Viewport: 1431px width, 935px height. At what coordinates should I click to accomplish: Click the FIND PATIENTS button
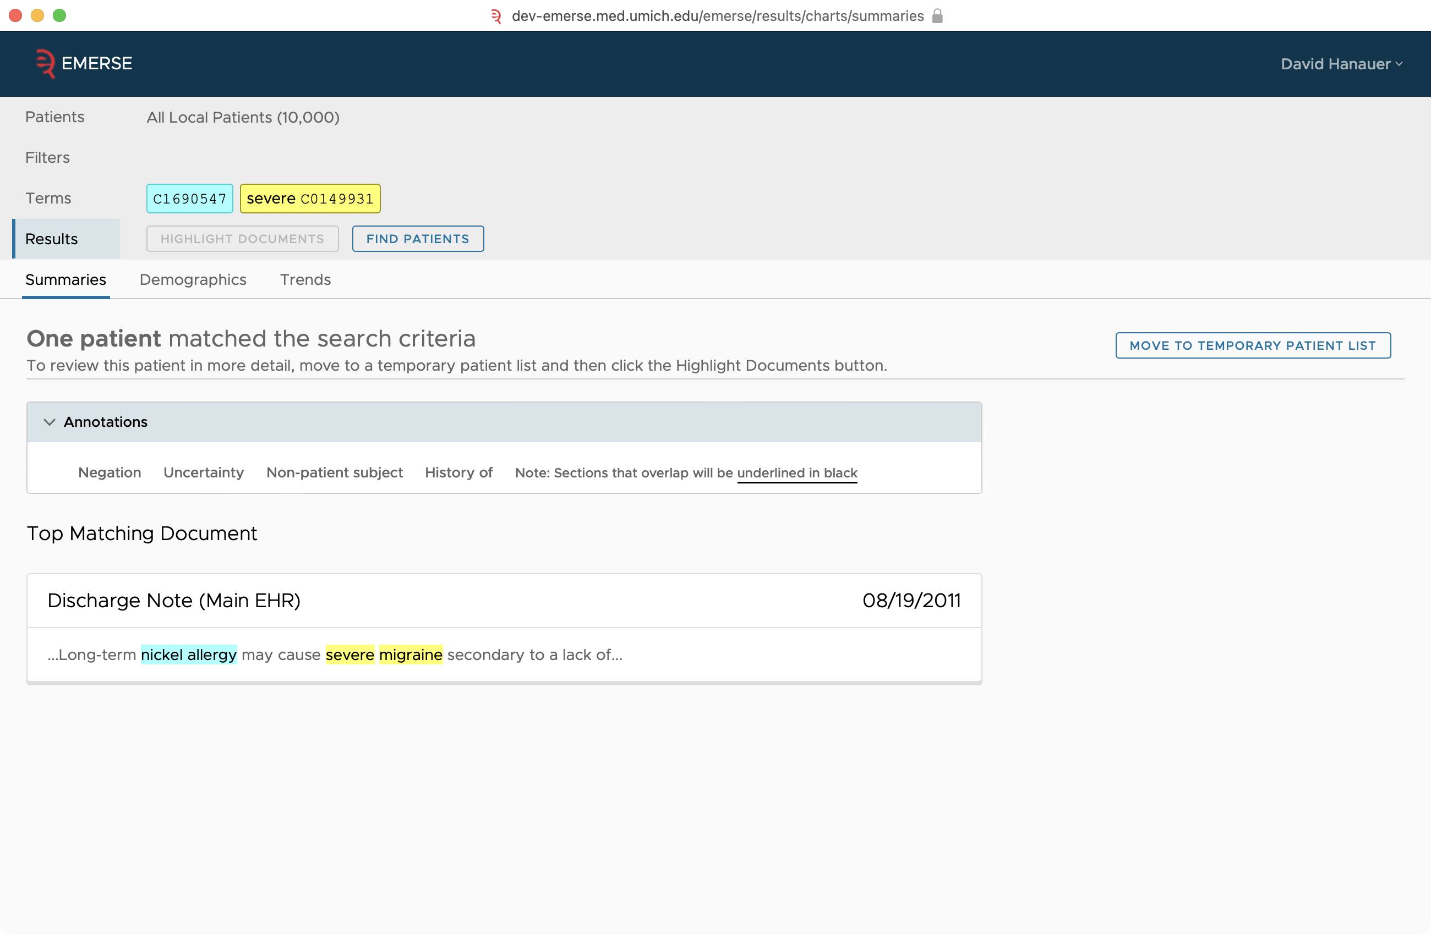click(x=418, y=239)
